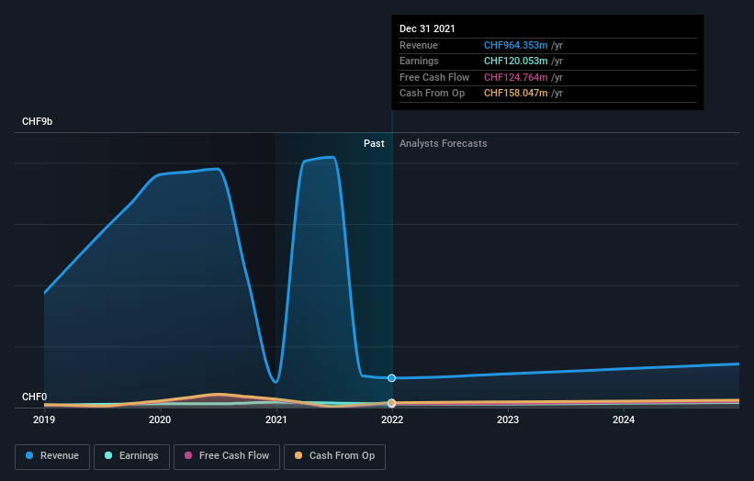Click the Earnings row label in tooltip
The image size is (754, 481).
tap(419, 61)
